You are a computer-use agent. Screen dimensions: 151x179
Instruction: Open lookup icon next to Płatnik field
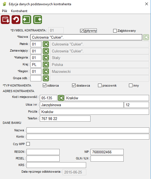pos(46,44)
